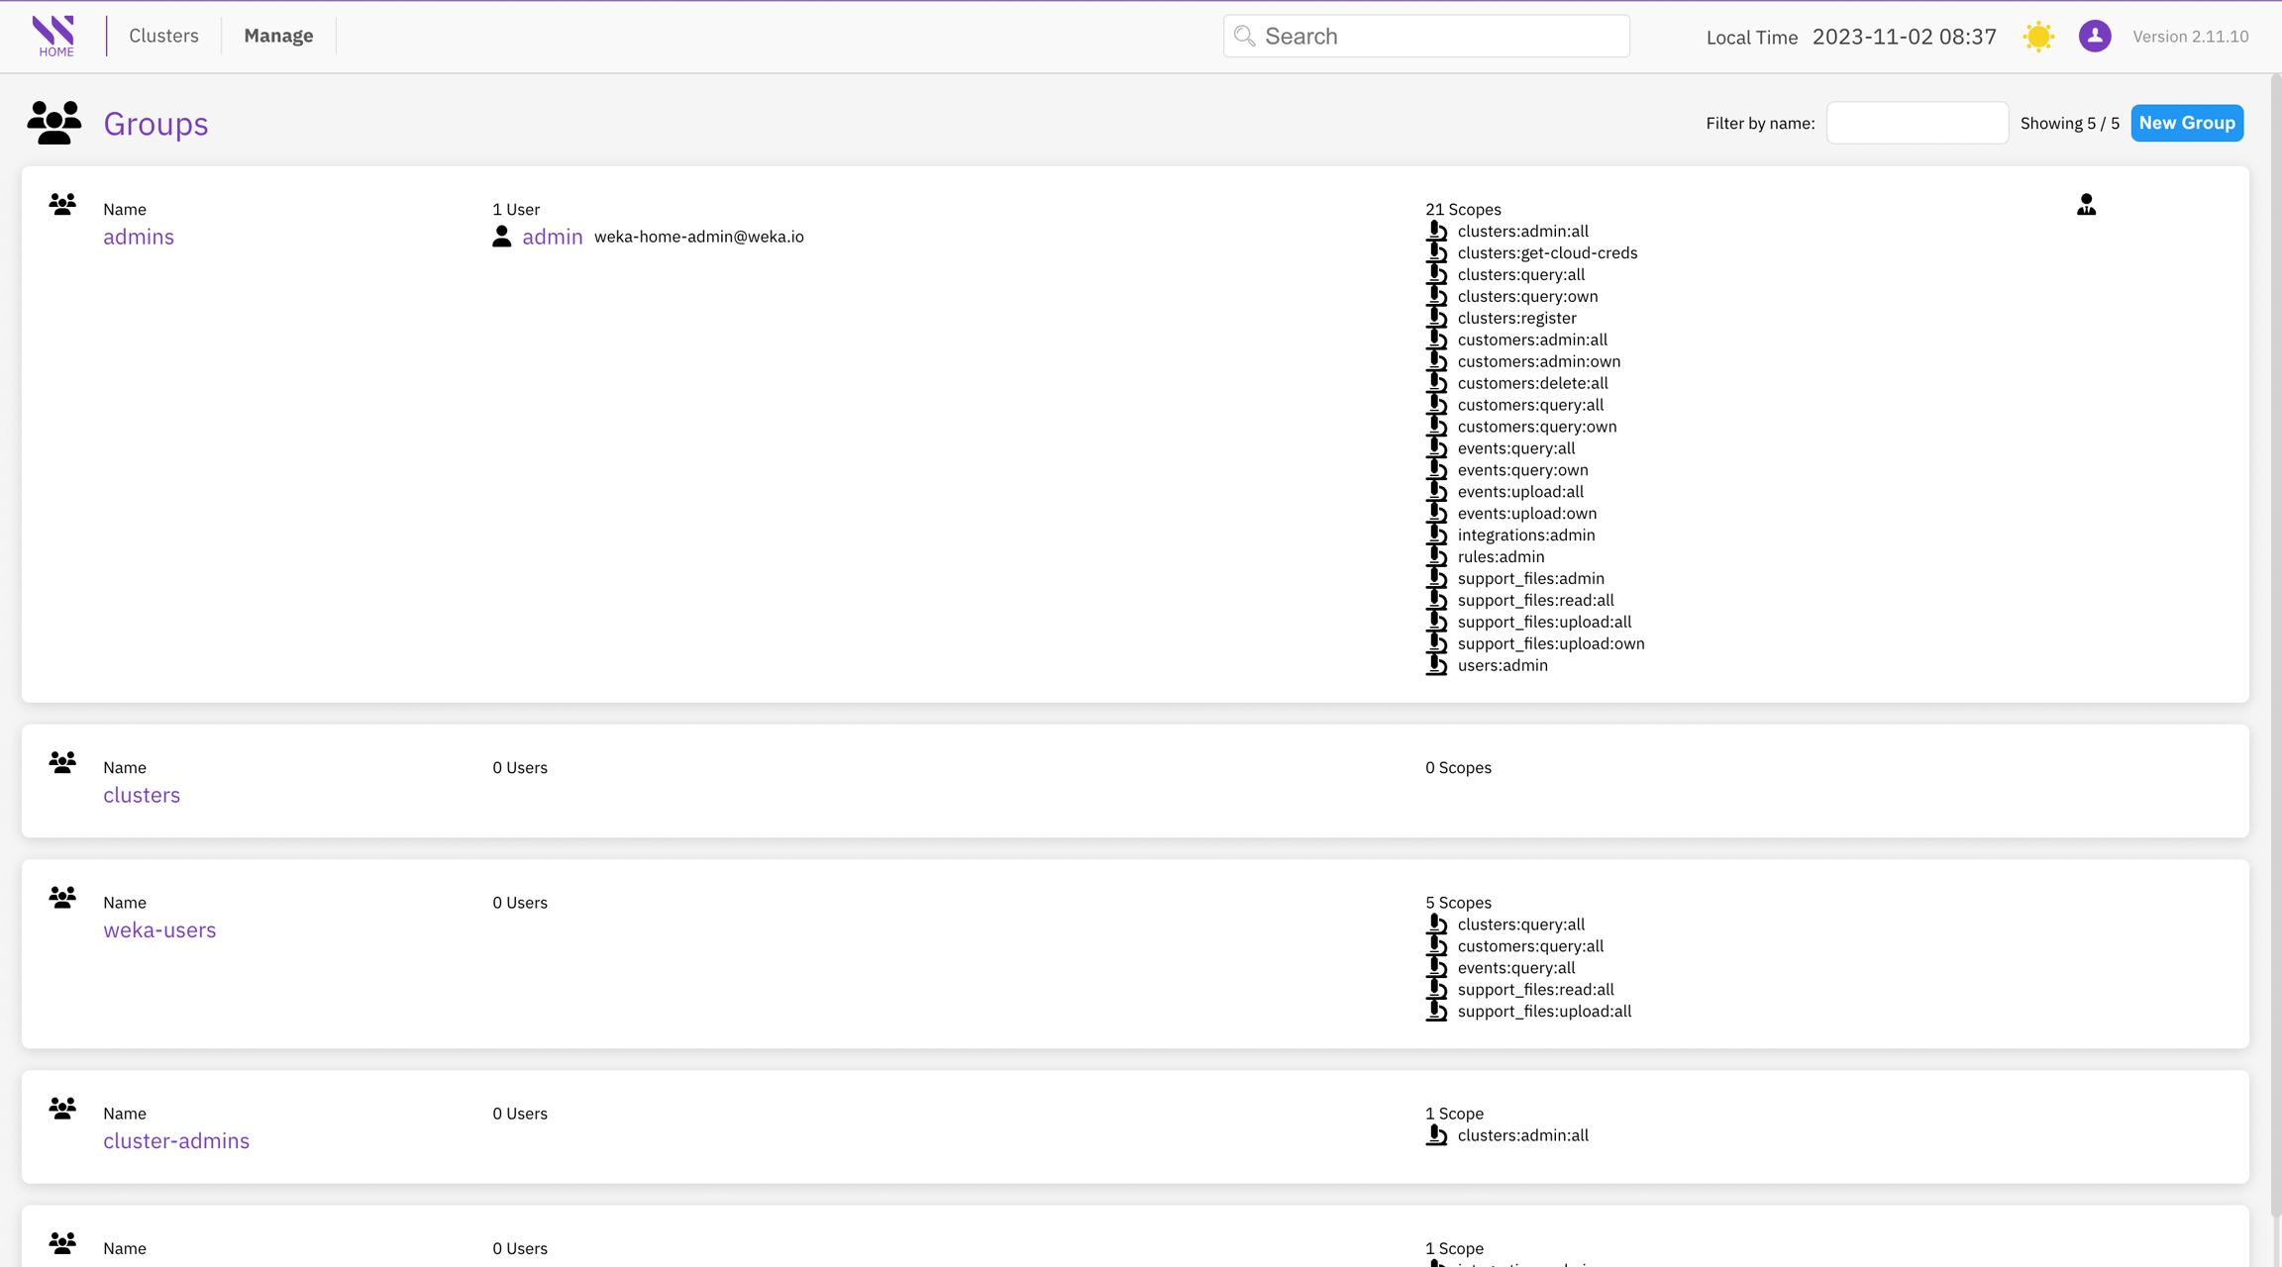Click the weka-users group people icon

click(62, 898)
